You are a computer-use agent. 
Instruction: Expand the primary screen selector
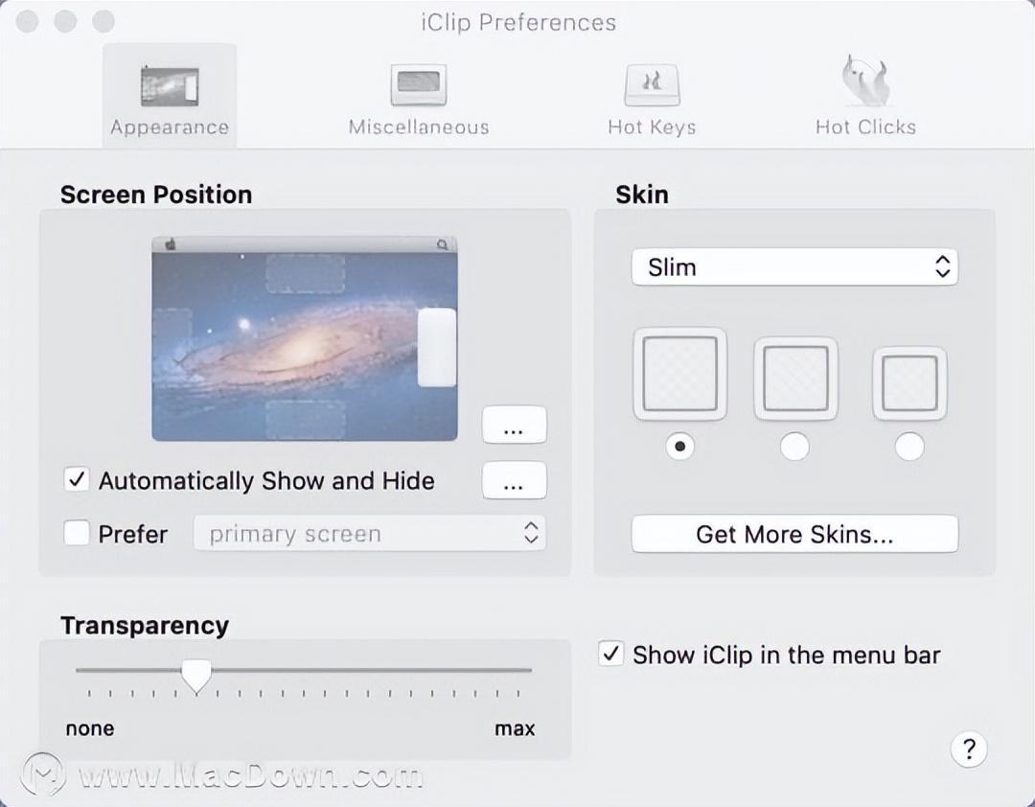(370, 533)
